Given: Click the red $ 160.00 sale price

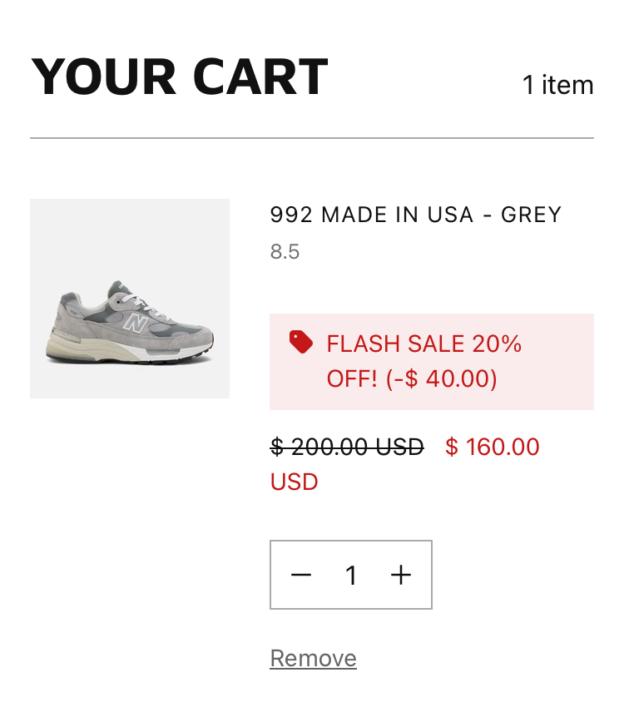Looking at the screenshot, I should pos(493,447).
